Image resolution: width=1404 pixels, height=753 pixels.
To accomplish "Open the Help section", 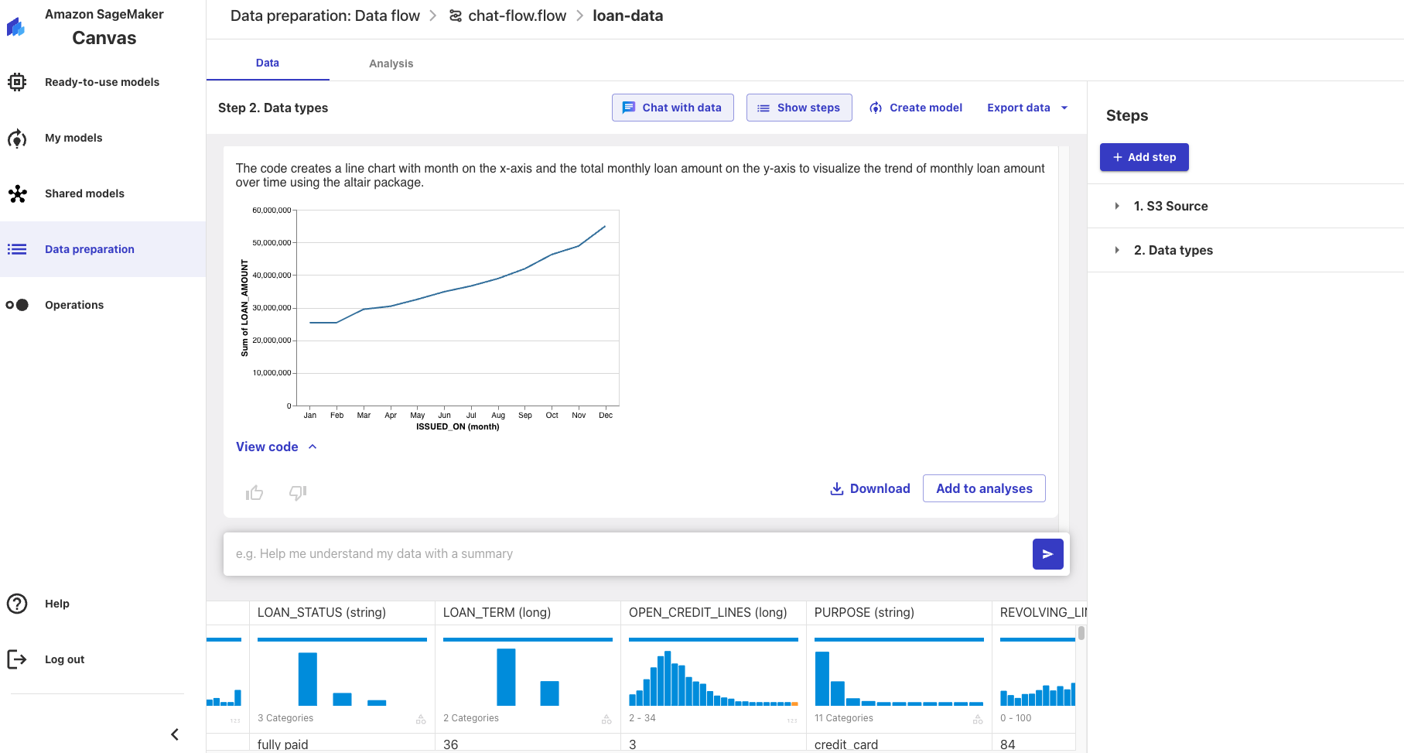I will click(x=56, y=604).
